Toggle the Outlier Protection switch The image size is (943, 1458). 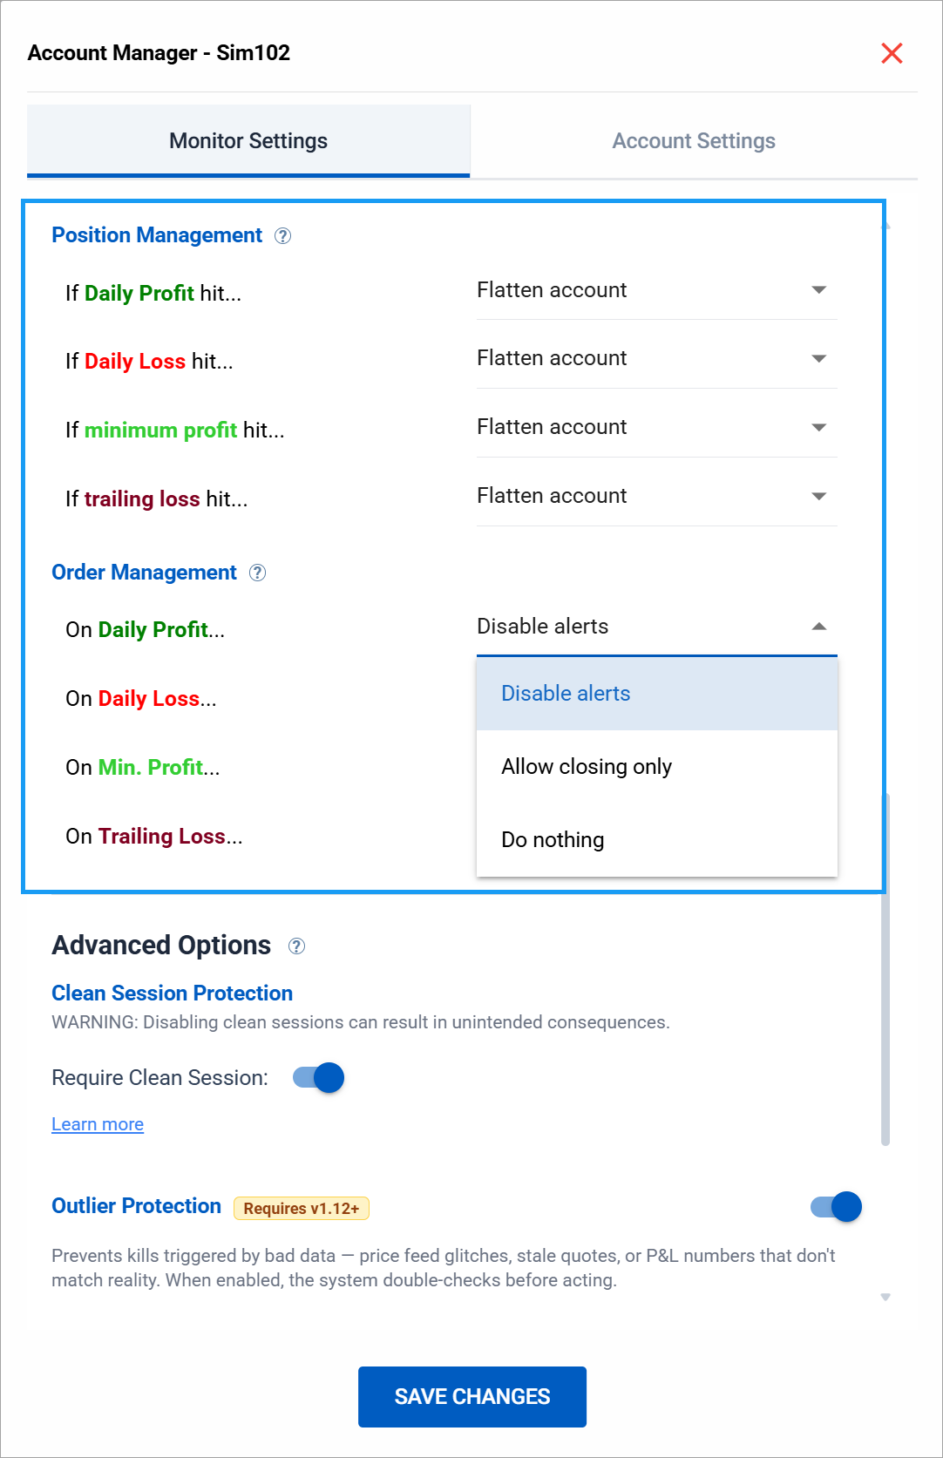click(836, 1207)
